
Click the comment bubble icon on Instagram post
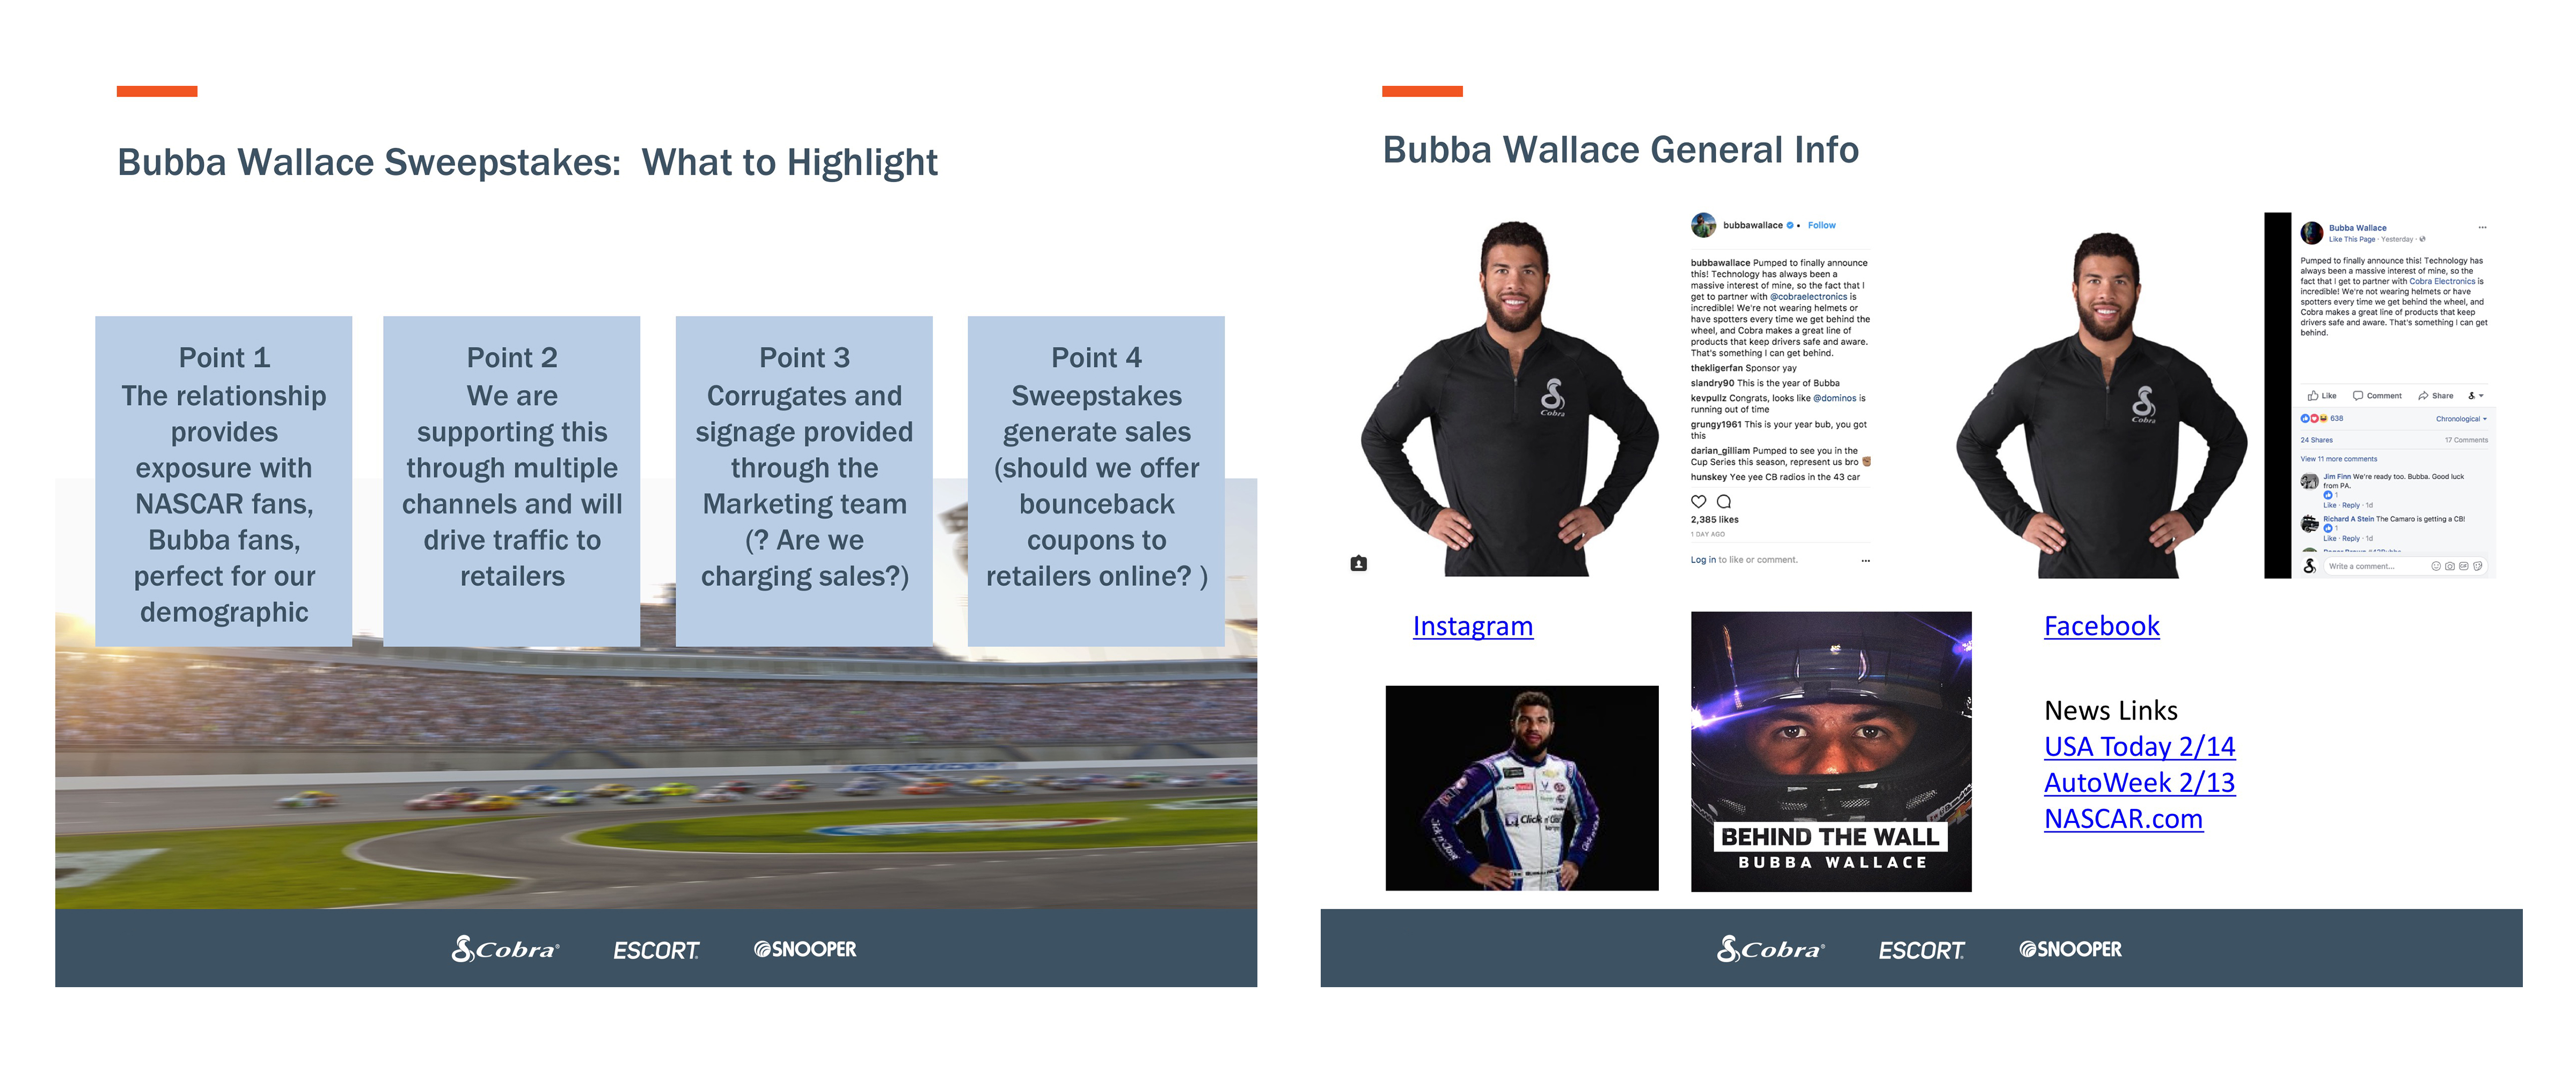click(x=1723, y=502)
